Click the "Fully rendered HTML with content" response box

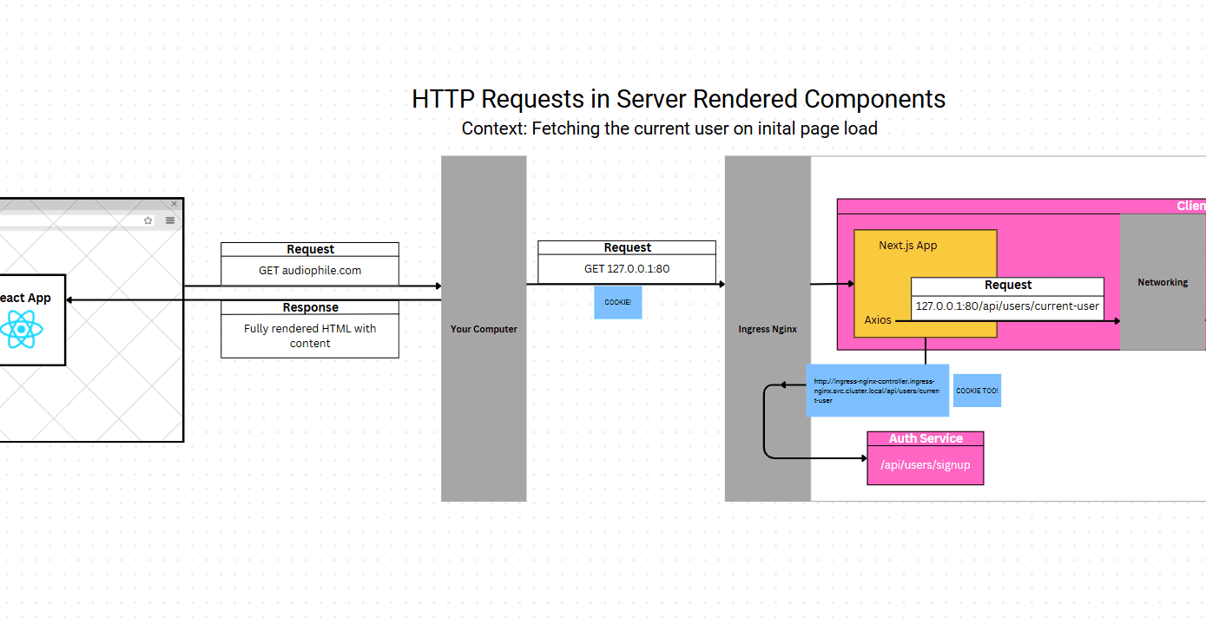pos(310,336)
